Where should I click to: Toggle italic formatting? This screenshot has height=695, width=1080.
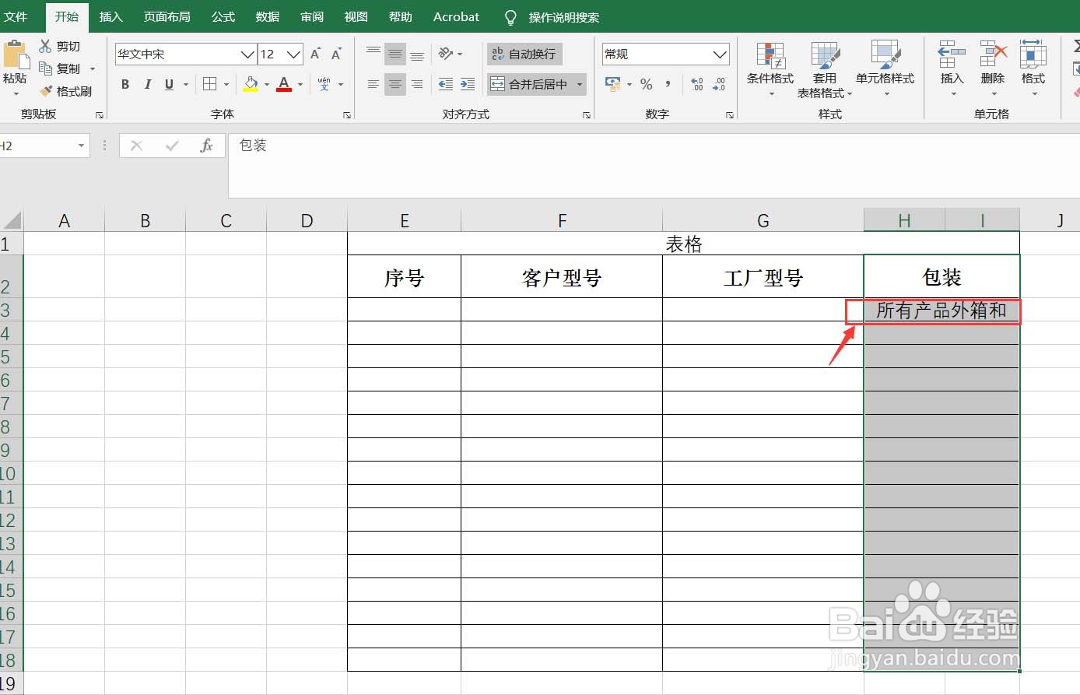147,84
